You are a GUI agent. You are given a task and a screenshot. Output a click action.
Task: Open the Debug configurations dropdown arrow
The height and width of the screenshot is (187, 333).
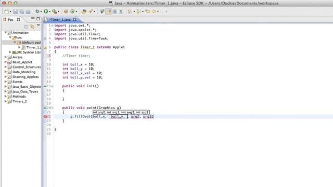(41, 11)
